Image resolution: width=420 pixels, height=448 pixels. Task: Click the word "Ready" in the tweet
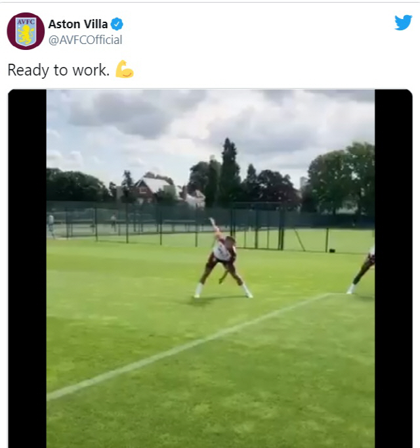(28, 70)
